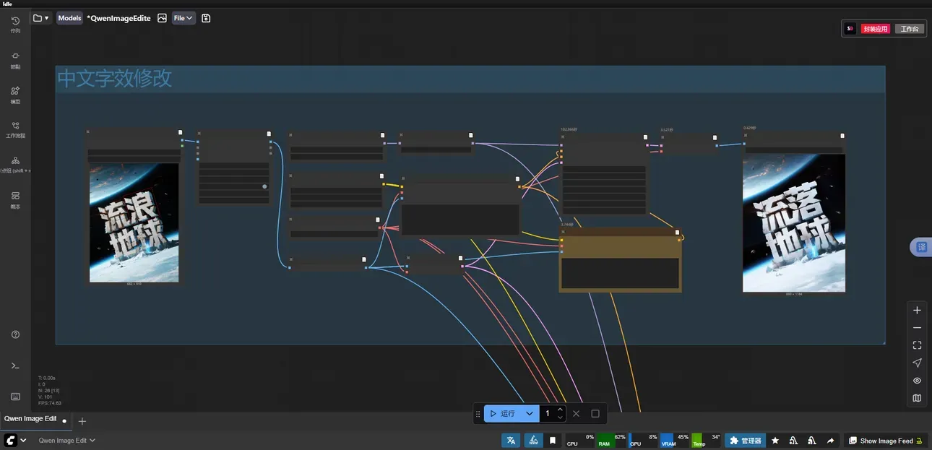This screenshot has width=932, height=450.
Task: Save the workflow with the floppy icon
Action: point(206,18)
